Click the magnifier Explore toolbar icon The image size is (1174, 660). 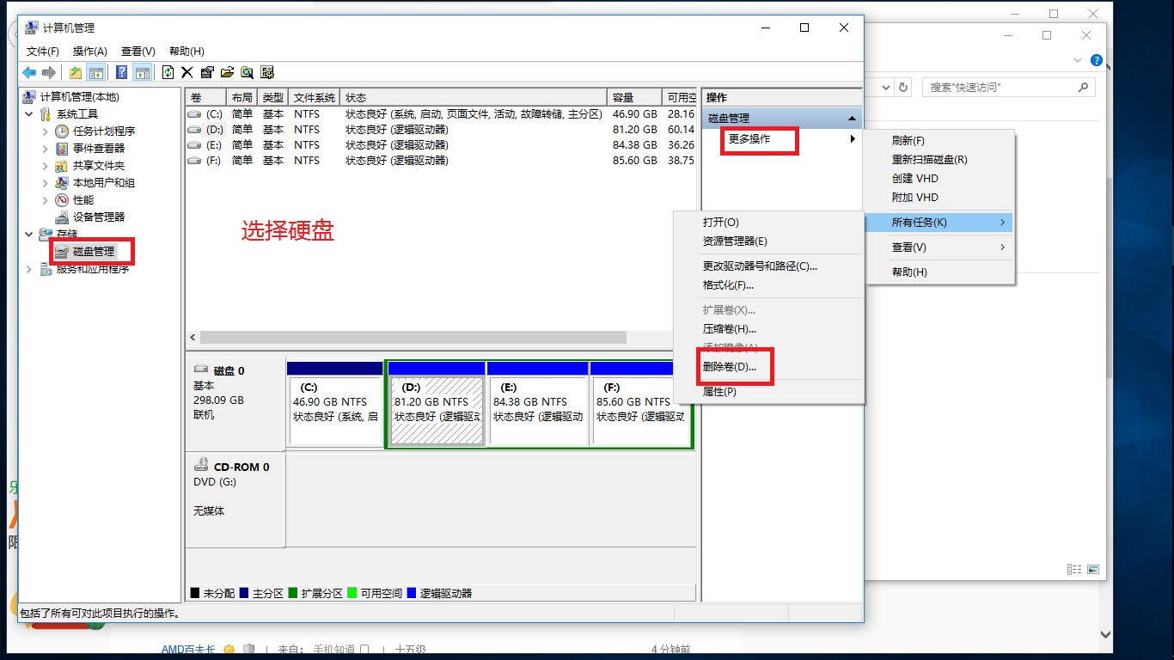[x=247, y=73]
